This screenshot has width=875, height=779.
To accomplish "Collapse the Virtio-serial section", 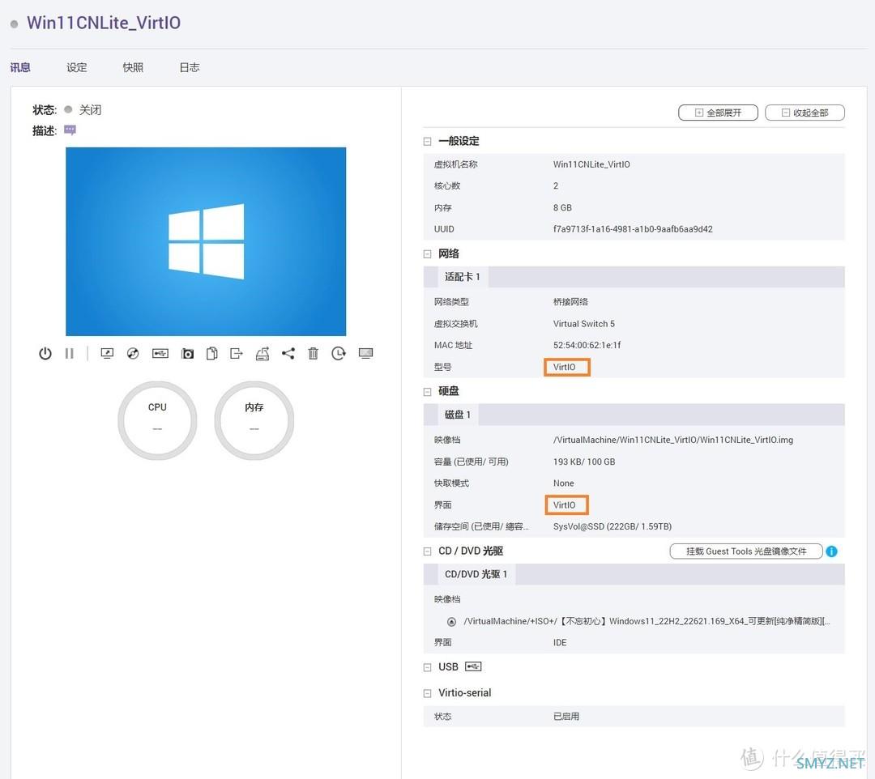I will click(x=428, y=693).
